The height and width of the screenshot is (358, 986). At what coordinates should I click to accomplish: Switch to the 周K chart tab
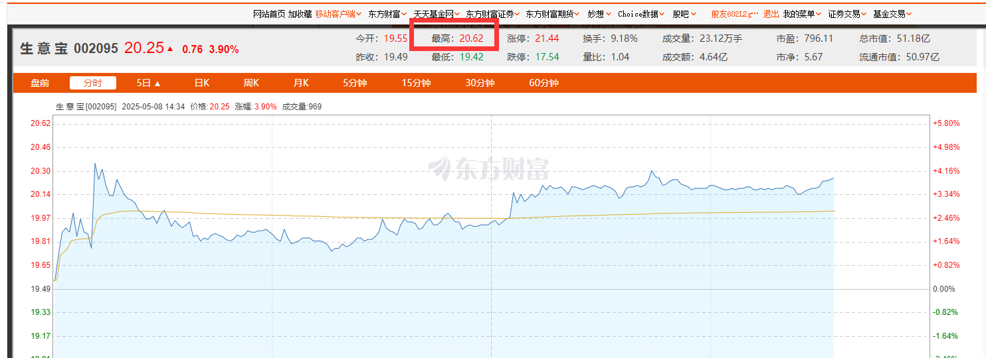point(251,83)
